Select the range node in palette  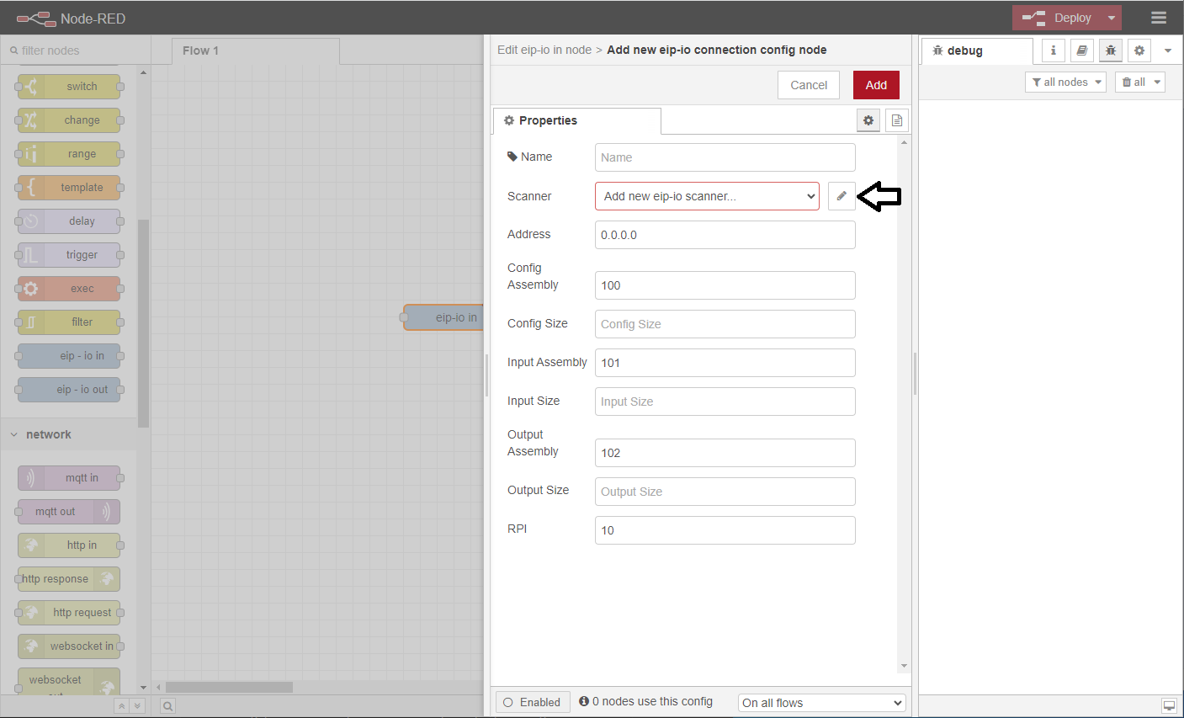[x=69, y=154]
